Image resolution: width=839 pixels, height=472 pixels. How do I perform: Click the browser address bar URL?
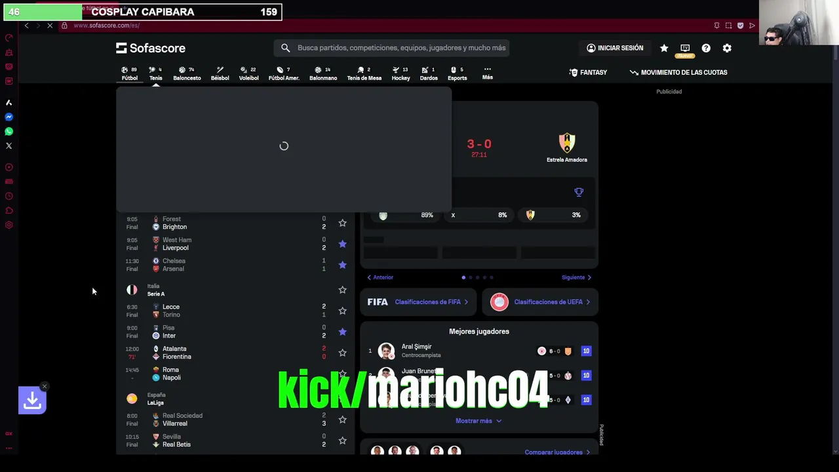106,26
